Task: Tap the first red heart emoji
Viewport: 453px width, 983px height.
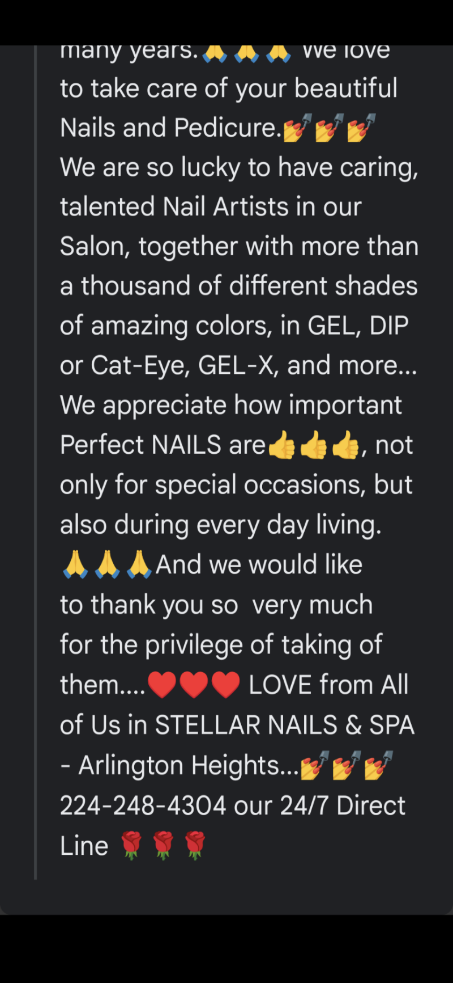Action: (x=162, y=685)
